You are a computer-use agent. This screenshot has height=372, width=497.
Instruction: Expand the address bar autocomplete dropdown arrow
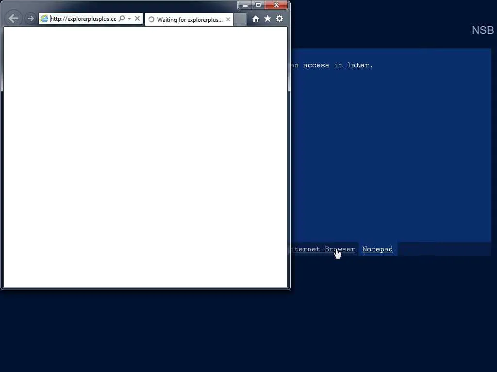(x=129, y=19)
